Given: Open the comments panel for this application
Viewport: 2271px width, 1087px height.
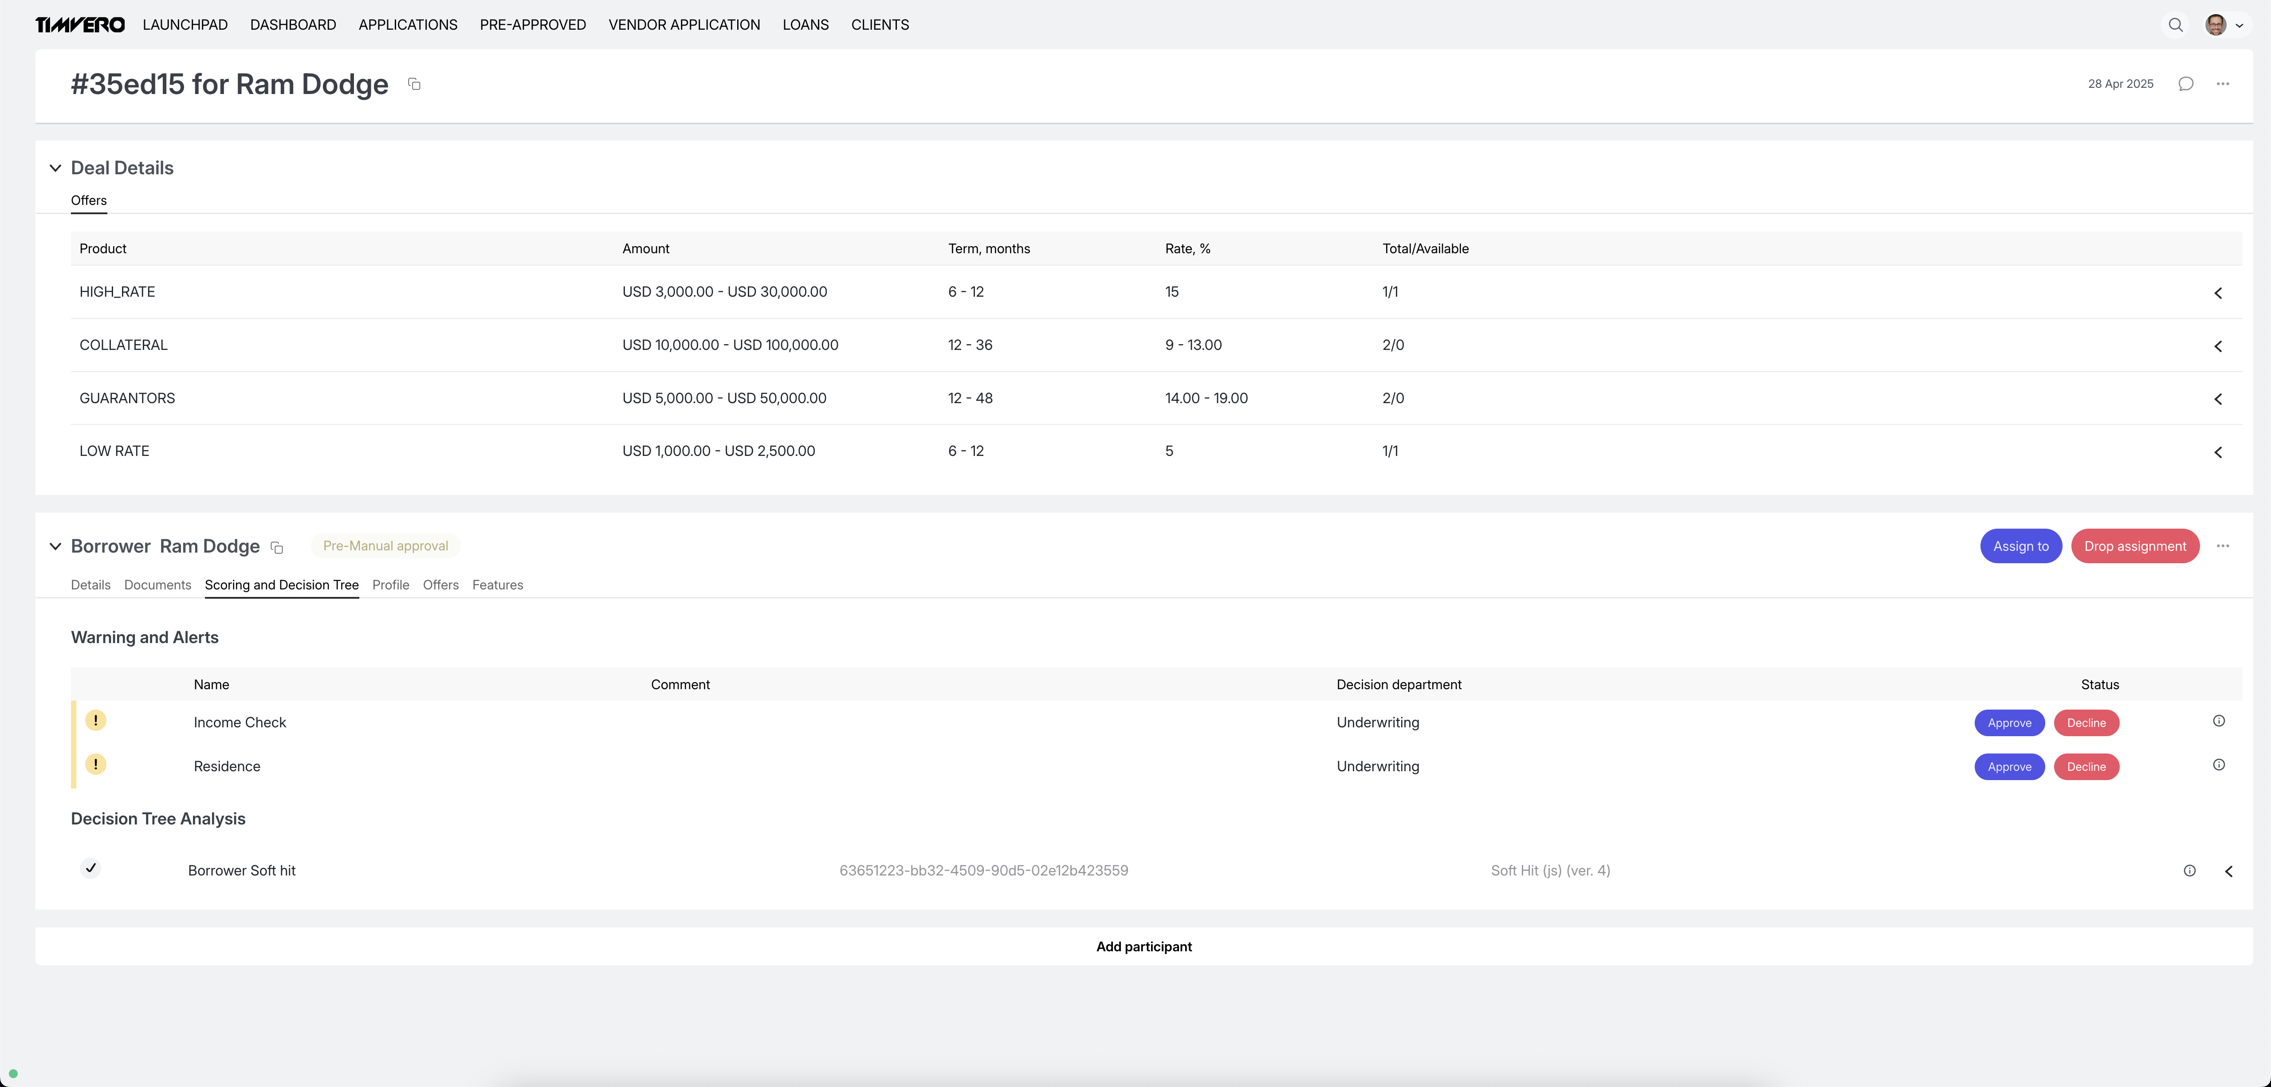Looking at the screenshot, I should pos(2185,84).
